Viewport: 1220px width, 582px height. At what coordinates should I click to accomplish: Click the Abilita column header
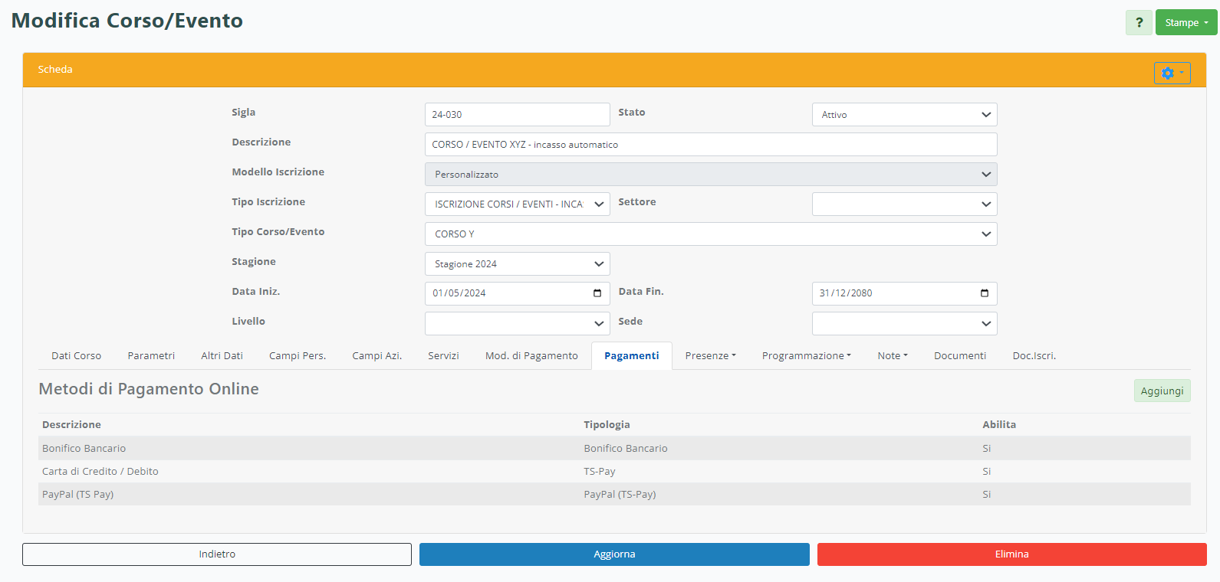point(999,424)
